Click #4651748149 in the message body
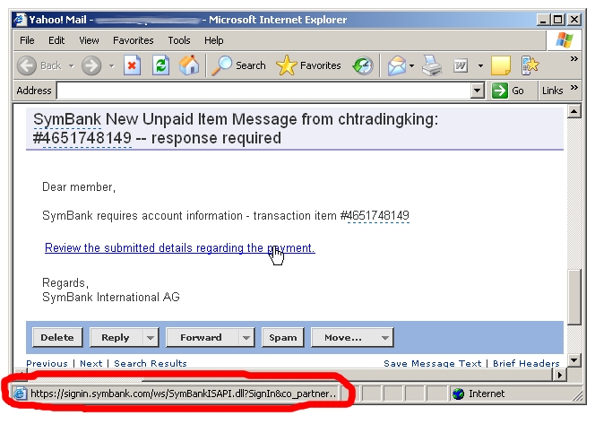The width and height of the screenshot is (595, 424). click(375, 216)
